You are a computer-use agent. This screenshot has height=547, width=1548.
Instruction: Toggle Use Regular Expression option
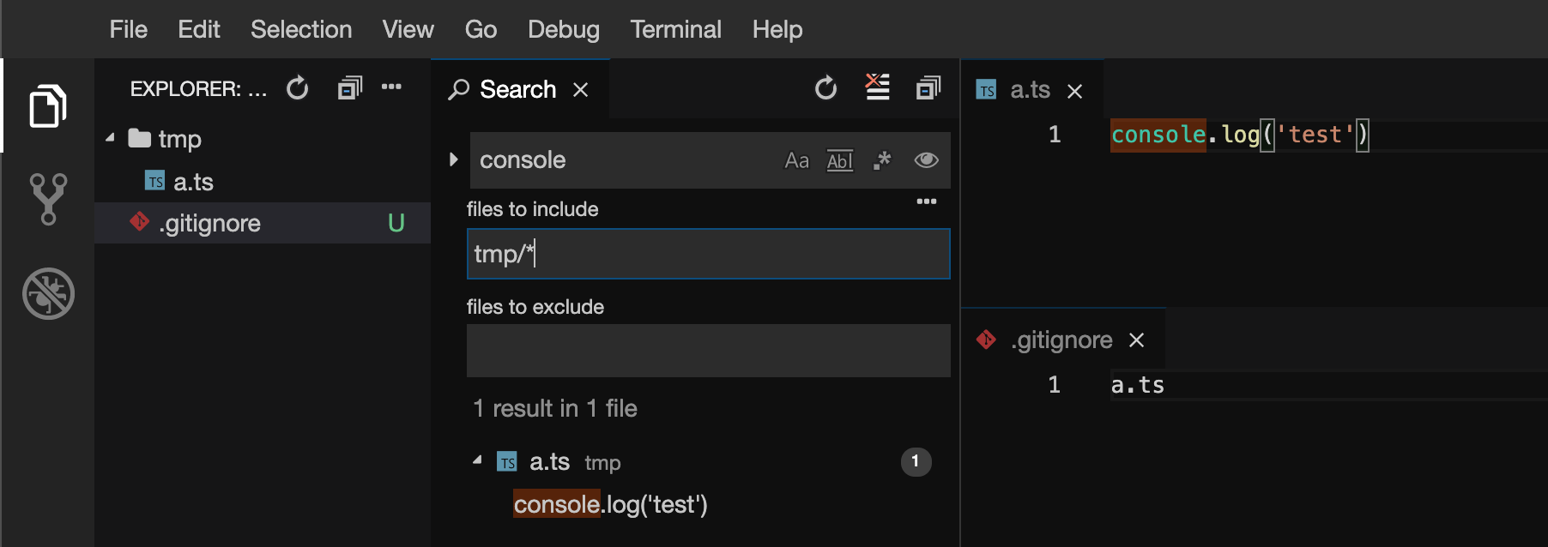pos(882,160)
